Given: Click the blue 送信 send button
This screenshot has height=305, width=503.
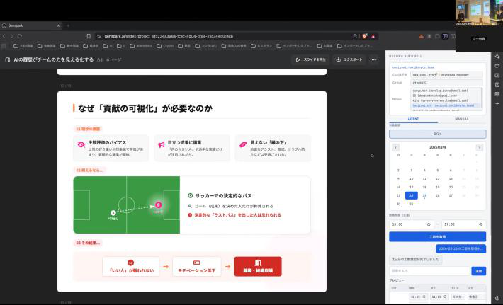Looking at the screenshot, I should click(479, 271).
